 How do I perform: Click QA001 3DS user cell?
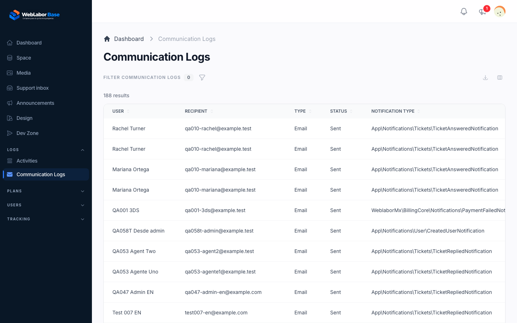coord(126,210)
